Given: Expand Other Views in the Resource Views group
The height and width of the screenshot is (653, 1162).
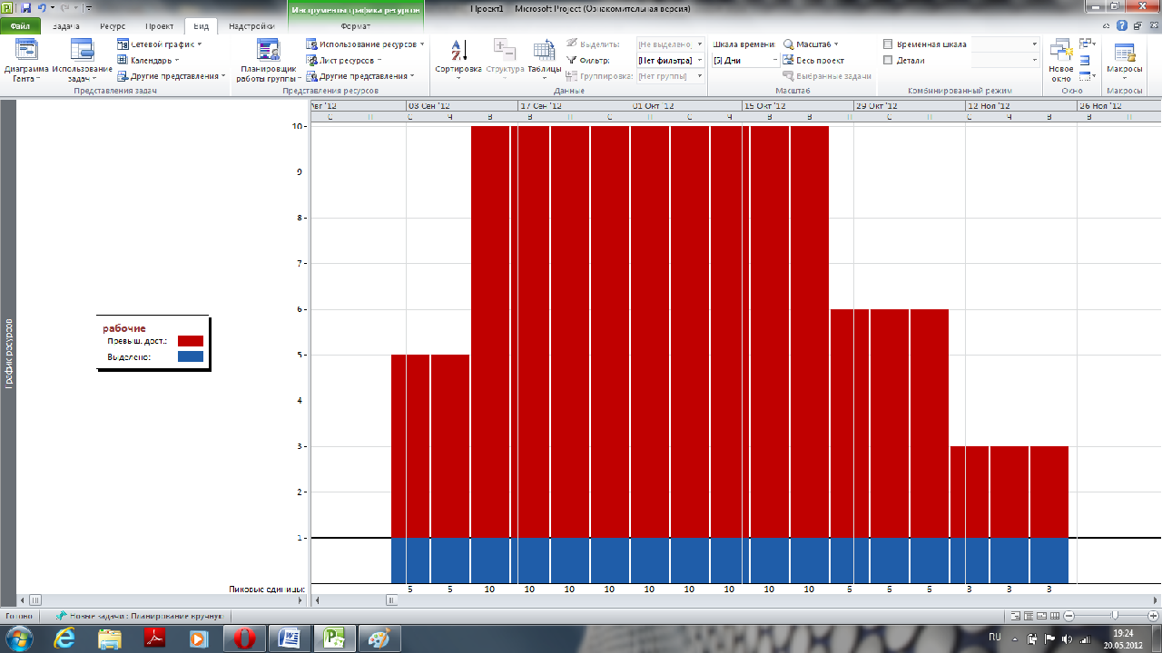Looking at the screenshot, I should coord(360,77).
